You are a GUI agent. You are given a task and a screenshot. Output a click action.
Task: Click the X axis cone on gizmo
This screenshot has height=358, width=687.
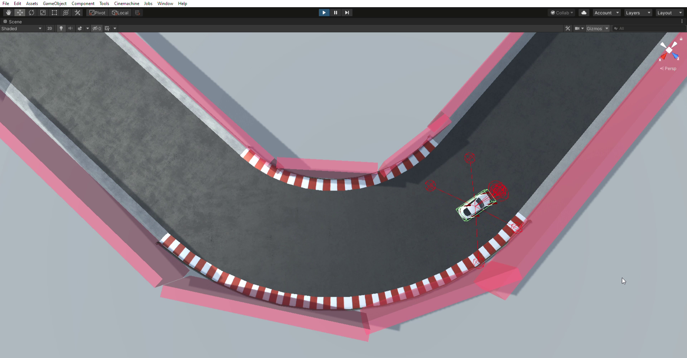[x=663, y=56]
